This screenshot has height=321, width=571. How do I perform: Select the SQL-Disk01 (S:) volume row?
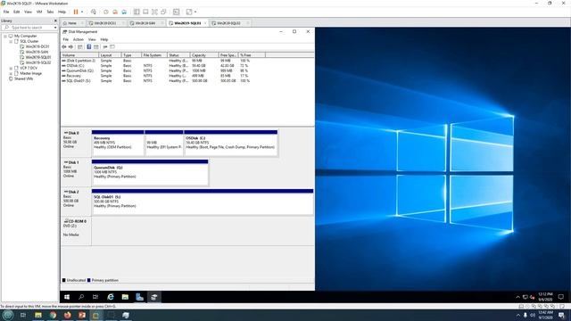click(163, 81)
